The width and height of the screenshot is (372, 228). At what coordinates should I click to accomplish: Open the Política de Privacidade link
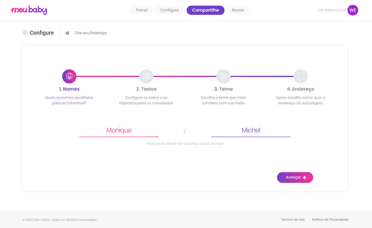click(330, 220)
